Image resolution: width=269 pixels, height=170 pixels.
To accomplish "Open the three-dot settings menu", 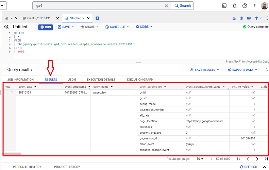I will click(255, 6).
